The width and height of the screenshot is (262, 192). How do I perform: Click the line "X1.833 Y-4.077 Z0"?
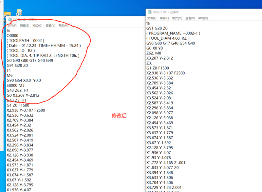coord(162,168)
